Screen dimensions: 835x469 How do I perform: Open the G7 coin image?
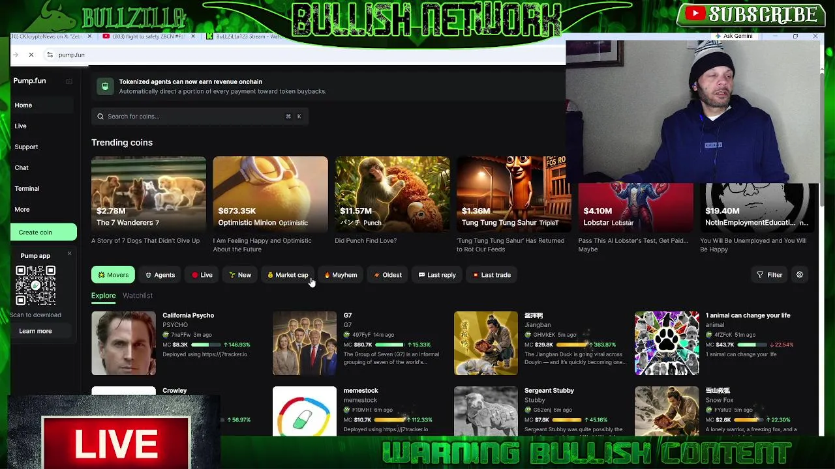(x=305, y=343)
